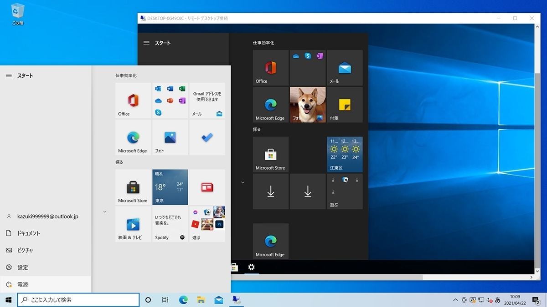Open the Microsoft Edge tile in local Start menu

133,137
